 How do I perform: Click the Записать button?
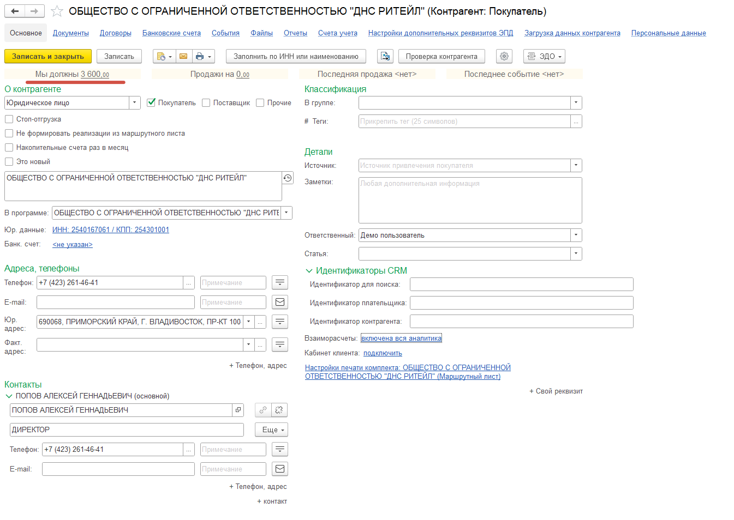click(119, 56)
